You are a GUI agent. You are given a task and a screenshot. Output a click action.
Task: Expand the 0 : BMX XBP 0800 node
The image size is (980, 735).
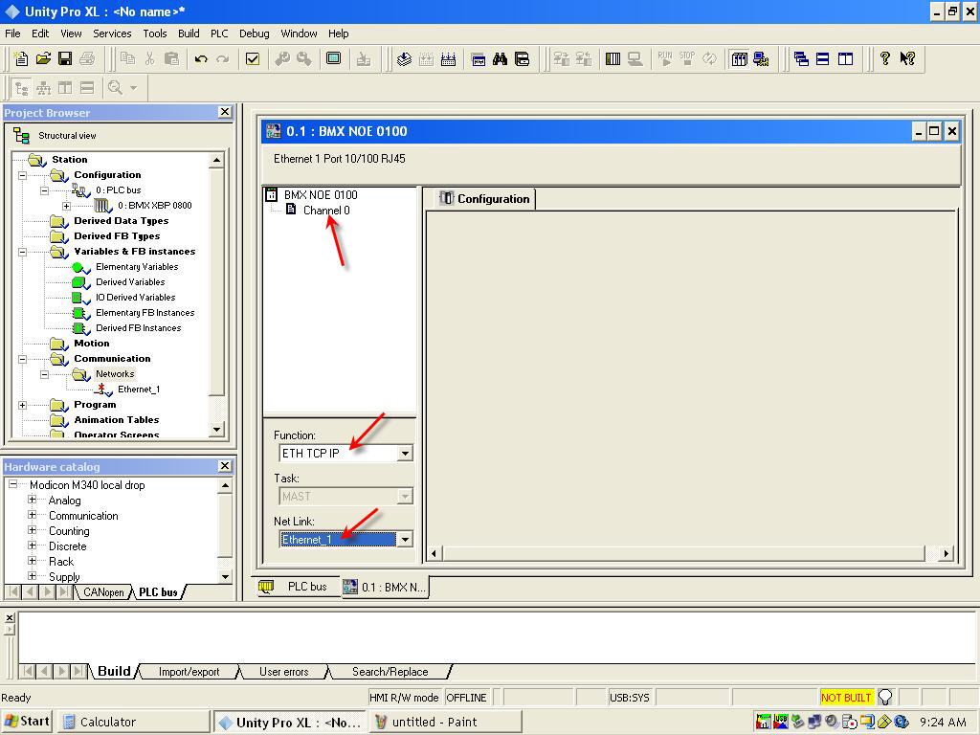click(66, 206)
